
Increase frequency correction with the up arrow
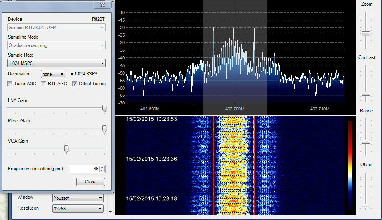[x=102, y=167]
